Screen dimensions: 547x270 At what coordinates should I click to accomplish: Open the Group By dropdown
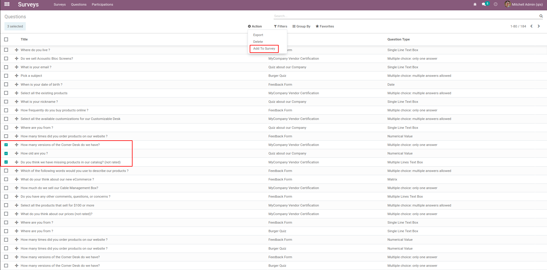point(301,26)
